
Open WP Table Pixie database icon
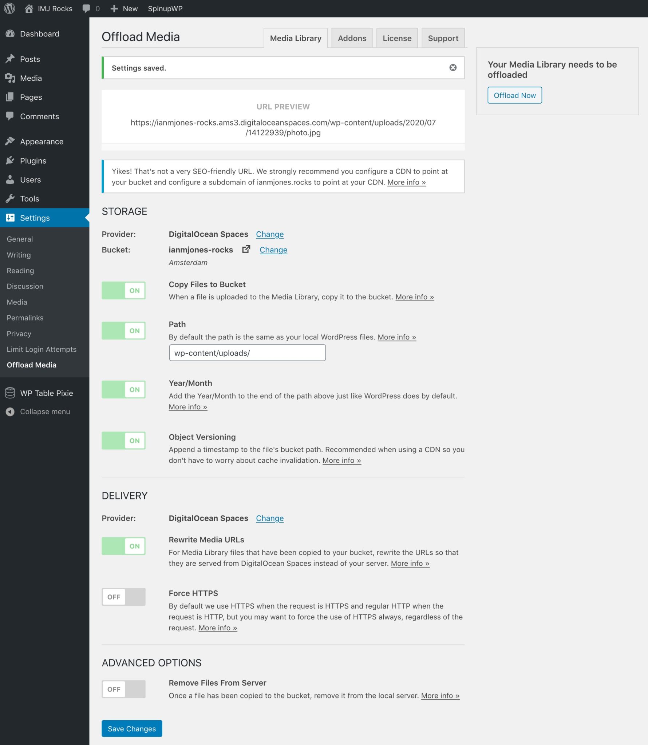(10, 393)
